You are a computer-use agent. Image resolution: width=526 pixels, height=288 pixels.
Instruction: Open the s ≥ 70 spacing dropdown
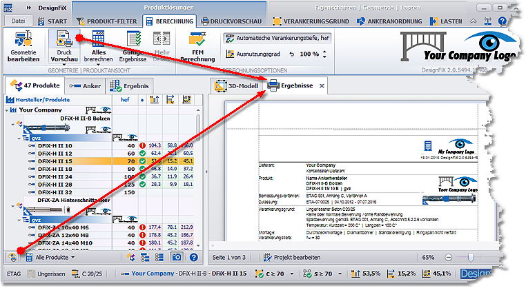(x=340, y=274)
